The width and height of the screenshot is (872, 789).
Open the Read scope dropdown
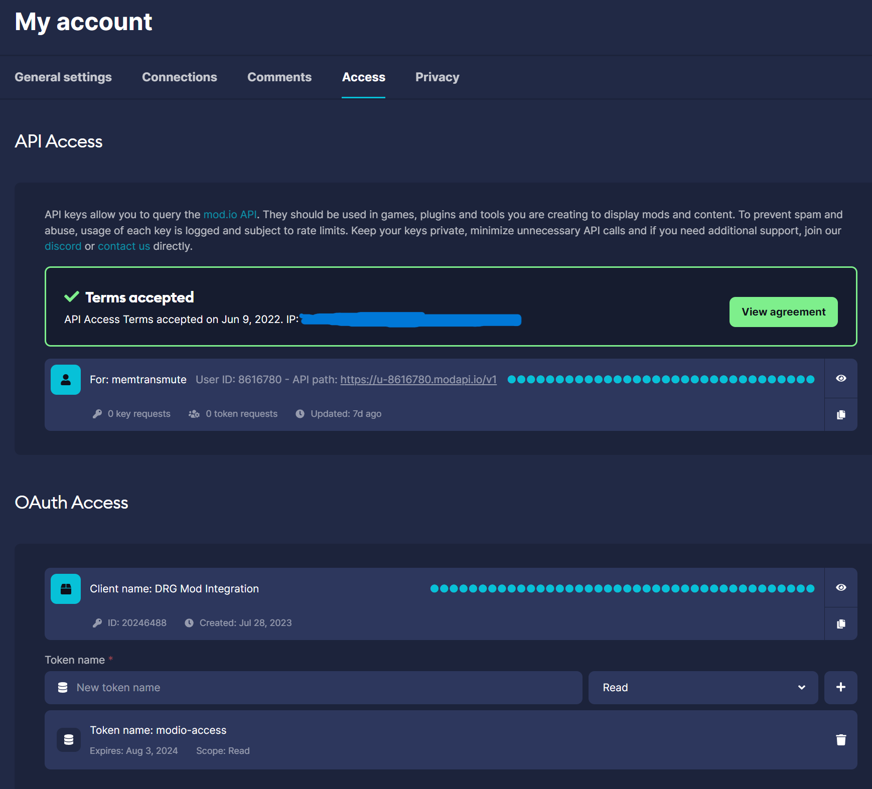coord(703,687)
